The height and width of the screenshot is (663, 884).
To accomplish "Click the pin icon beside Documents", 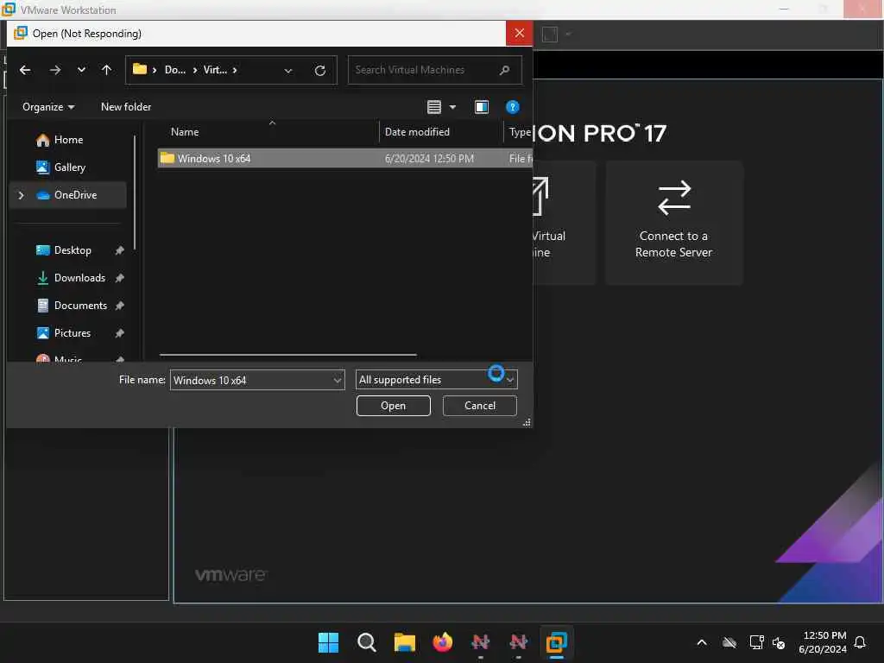I will (x=119, y=306).
